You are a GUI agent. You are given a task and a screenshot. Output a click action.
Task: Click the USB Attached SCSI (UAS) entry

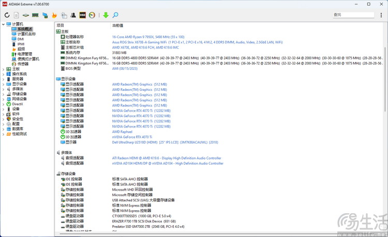(x=143, y=200)
